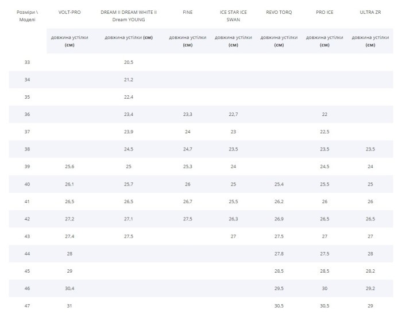Click the 20,5 value in row 33
This screenshot has height=318, width=402.
click(x=129, y=62)
